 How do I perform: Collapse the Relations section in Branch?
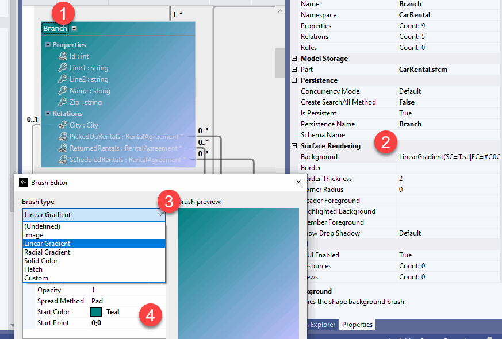pyautogui.click(x=48, y=114)
